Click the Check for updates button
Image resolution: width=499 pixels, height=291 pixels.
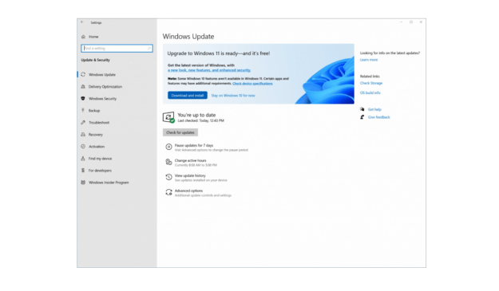click(x=180, y=132)
